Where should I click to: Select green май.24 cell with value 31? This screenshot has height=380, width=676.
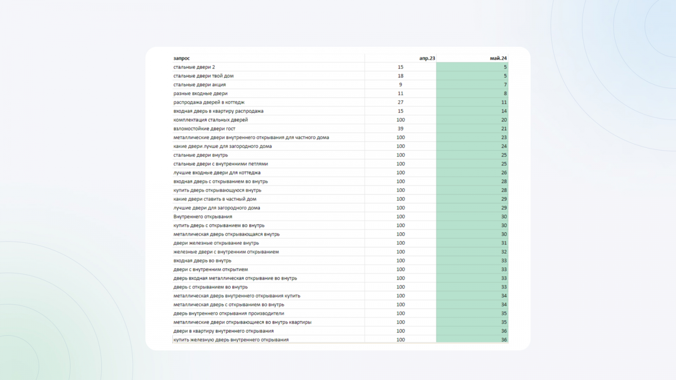(x=472, y=243)
